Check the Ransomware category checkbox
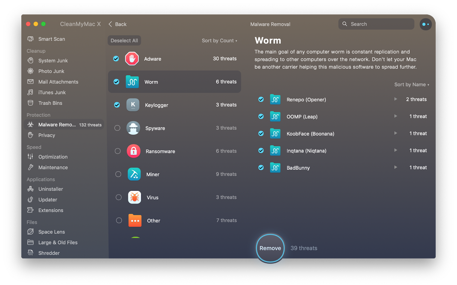This screenshot has height=285, width=457. 118,151
